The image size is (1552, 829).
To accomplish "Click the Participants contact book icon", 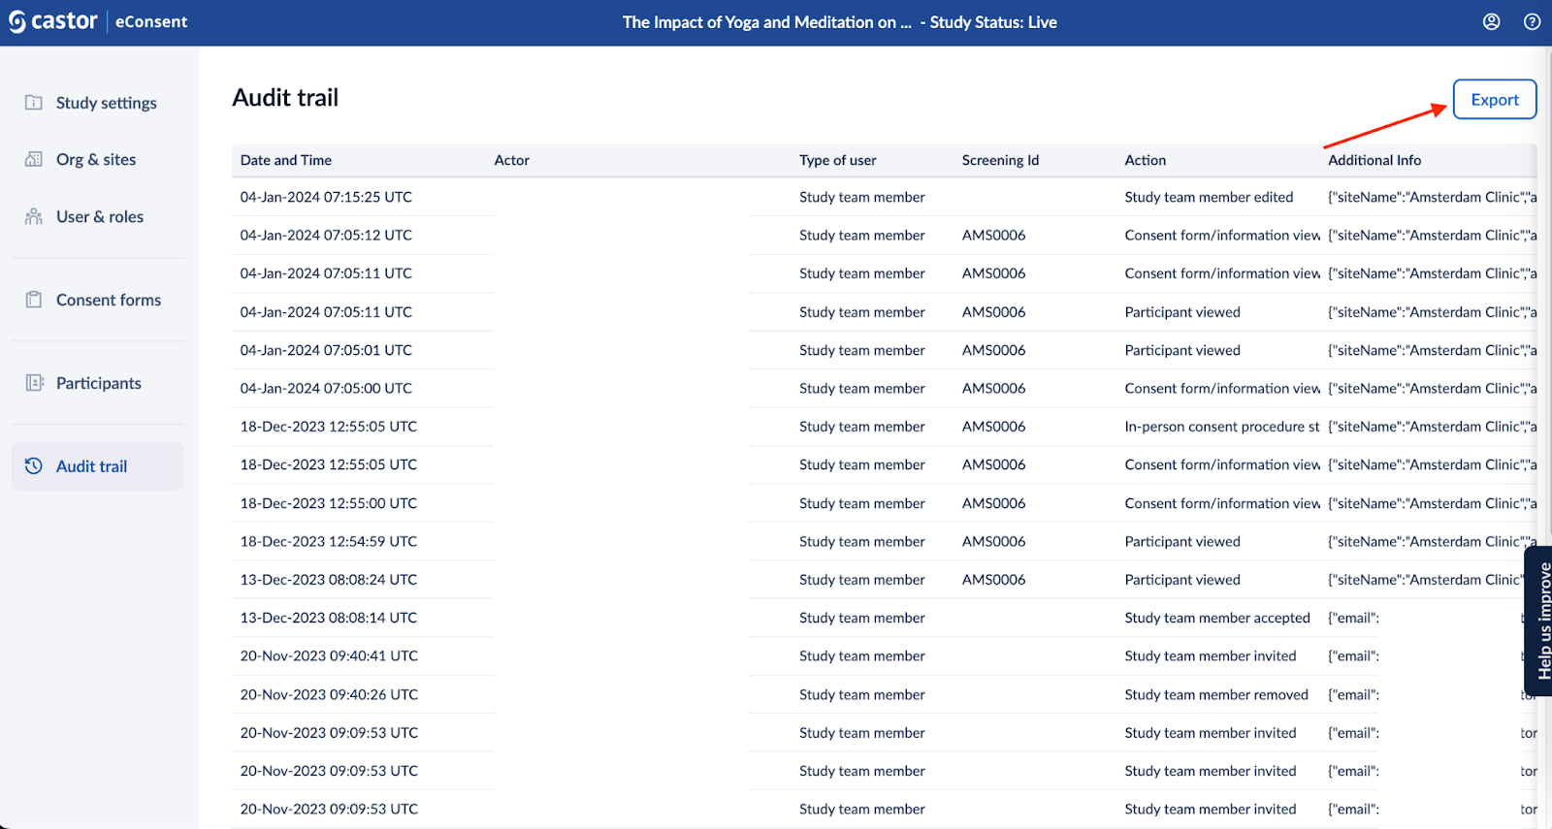I will [x=34, y=383].
